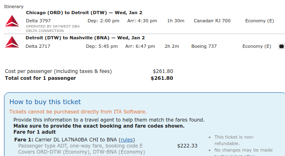285x156 pixels.
Task: Click the black icon after Economy (E) on Nashville flight
Action: (281, 46)
